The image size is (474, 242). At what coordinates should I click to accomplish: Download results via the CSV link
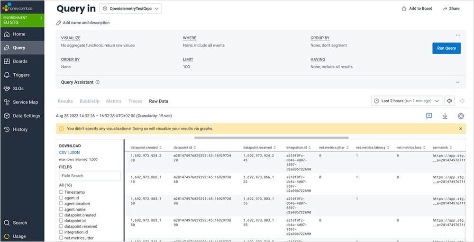(63, 153)
